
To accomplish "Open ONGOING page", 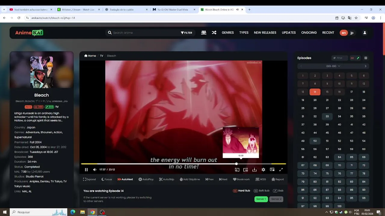I will [x=309, y=33].
